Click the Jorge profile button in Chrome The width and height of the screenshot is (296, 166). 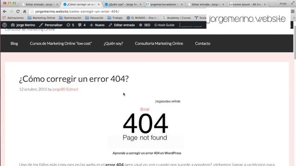click(283, 3)
